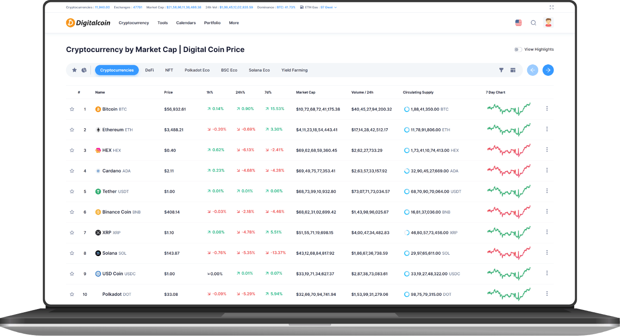Click the USD Coin icon
The width and height of the screenshot is (620, 336).
coord(98,273)
